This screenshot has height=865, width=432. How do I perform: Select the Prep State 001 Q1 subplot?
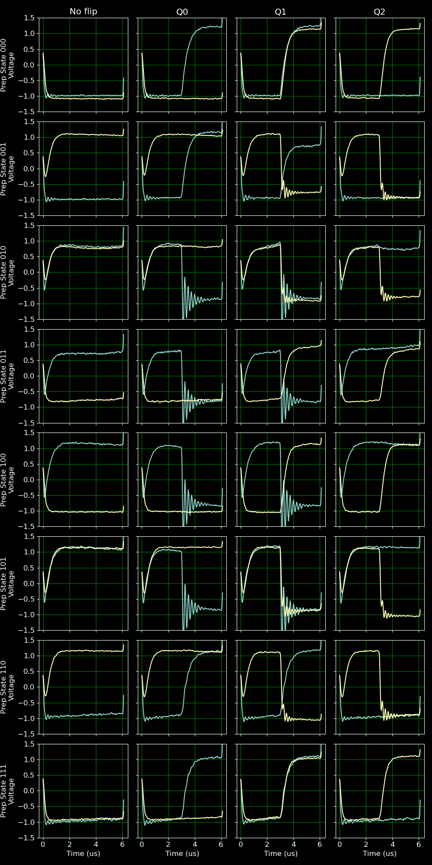point(281,168)
